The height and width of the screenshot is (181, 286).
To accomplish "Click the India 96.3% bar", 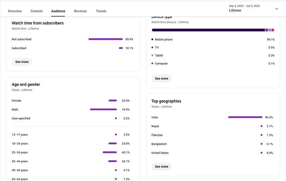I will pyautogui.click(x=245, y=117).
